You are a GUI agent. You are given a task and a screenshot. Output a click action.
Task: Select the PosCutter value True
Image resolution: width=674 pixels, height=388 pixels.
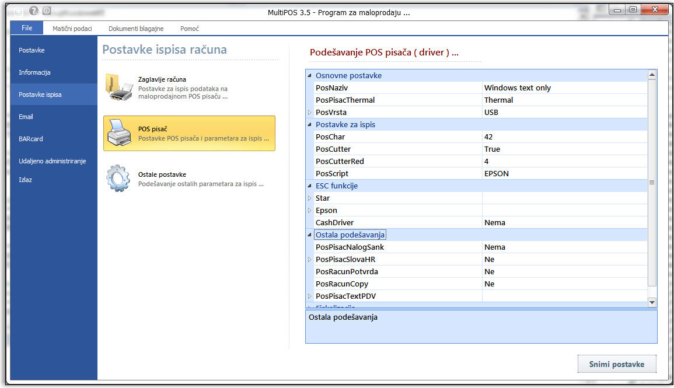pyautogui.click(x=564, y=149)
